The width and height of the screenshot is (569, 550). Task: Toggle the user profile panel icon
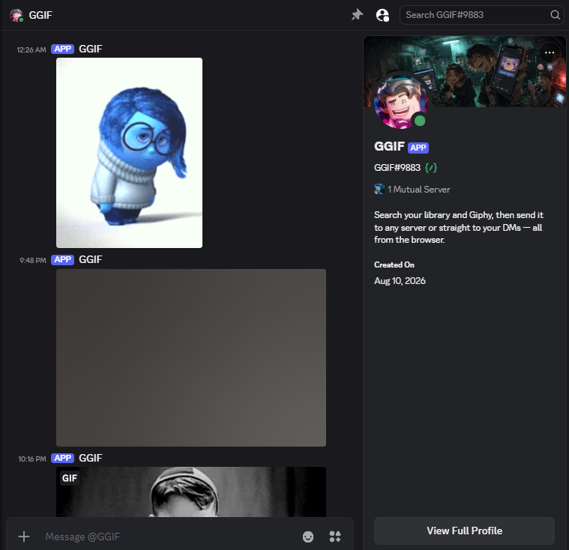pyautogui.click(x=382, y=15)
